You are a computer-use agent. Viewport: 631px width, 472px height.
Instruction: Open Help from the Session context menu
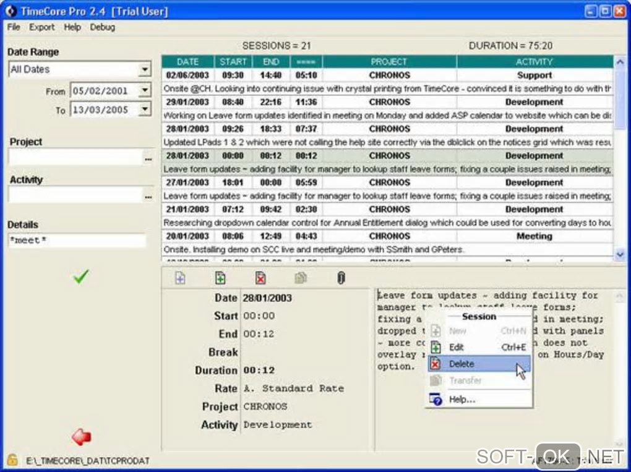coord(461,400)
